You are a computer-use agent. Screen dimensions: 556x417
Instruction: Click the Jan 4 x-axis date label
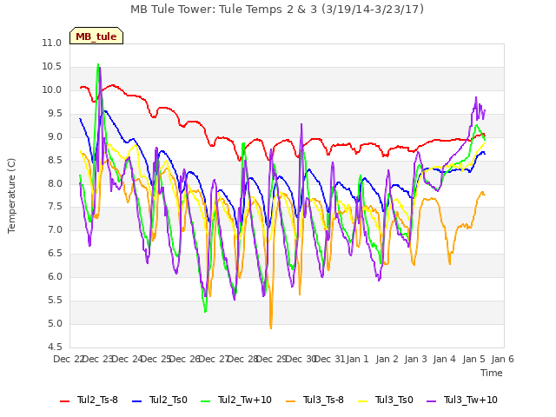tap(444, 359)
